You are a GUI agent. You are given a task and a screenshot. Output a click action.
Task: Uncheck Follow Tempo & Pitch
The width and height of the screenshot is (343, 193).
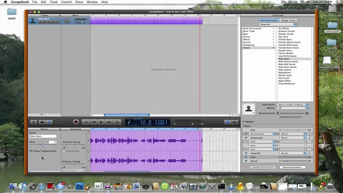tap(31, 151)
